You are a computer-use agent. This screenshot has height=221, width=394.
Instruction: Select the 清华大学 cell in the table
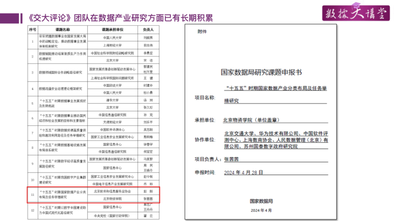coord(113,100)
